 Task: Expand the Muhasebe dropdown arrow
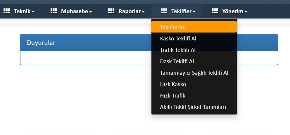[91, 12]
